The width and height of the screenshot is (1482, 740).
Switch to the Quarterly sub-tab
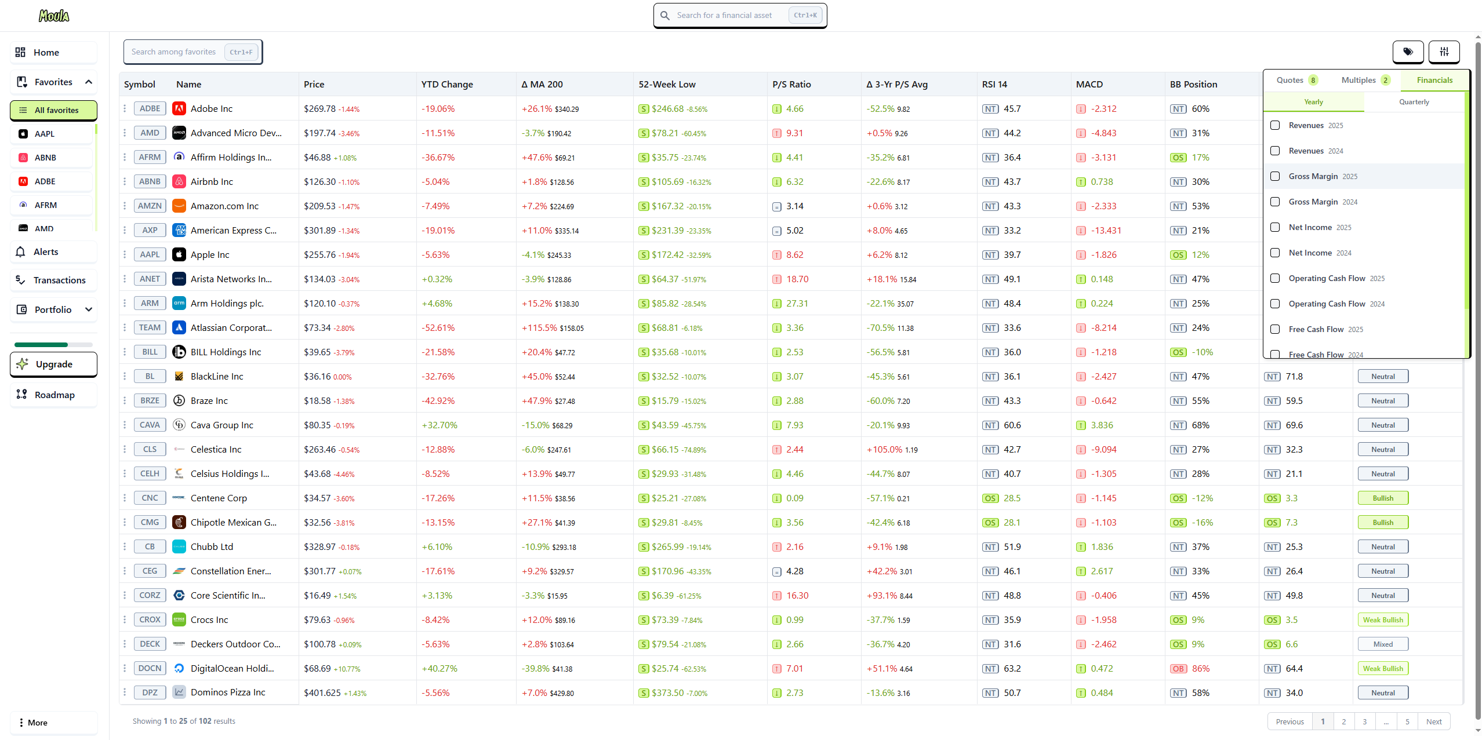tap(1414, 102)
